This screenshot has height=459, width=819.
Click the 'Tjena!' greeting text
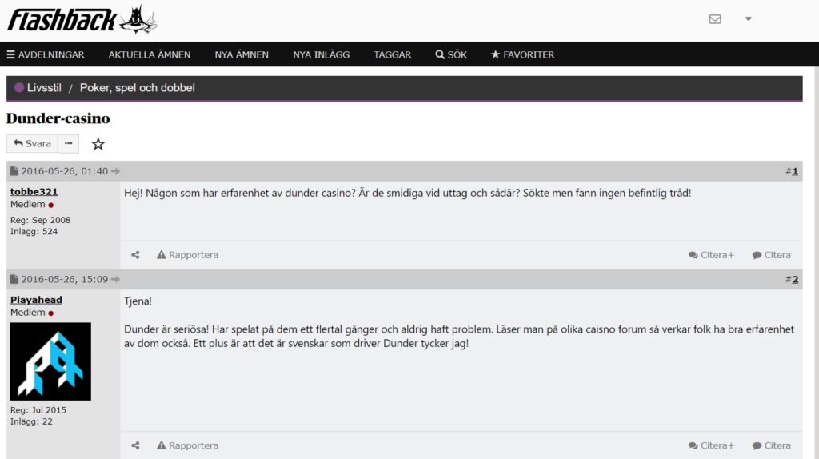[138, 301]
